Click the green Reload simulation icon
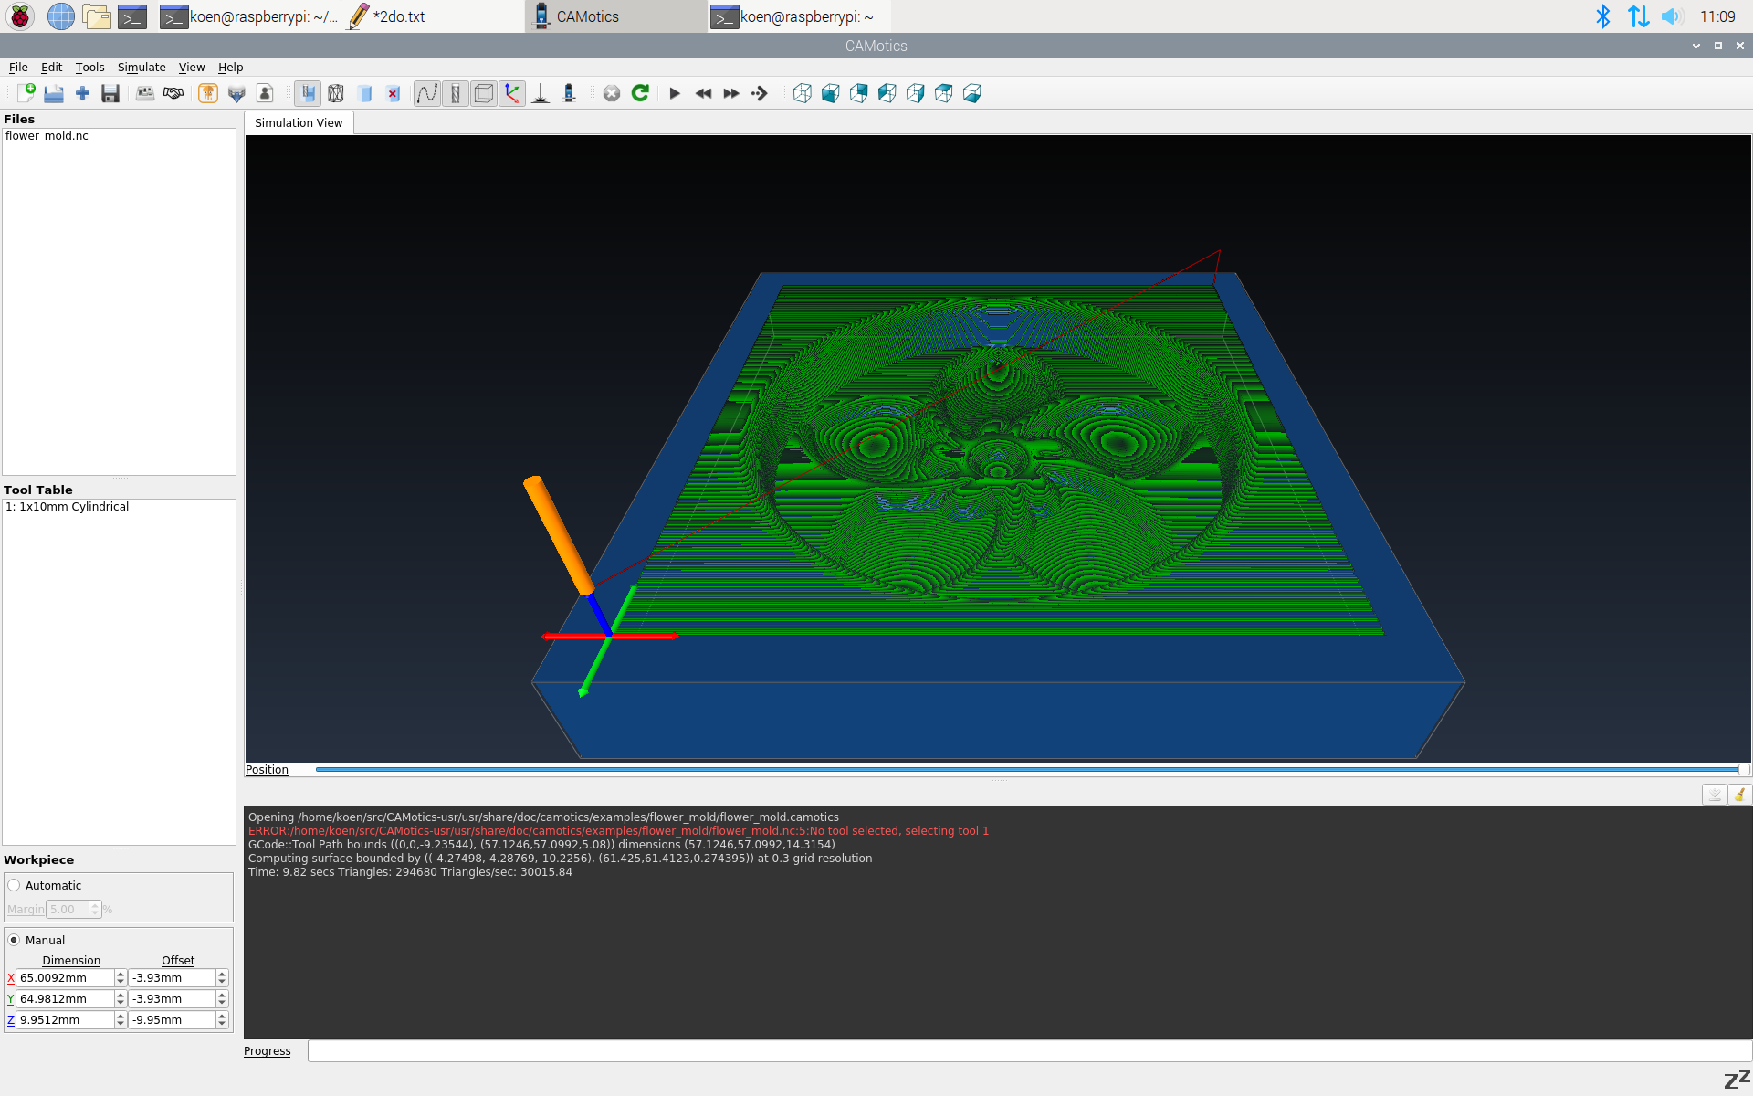 pos(640,93)
